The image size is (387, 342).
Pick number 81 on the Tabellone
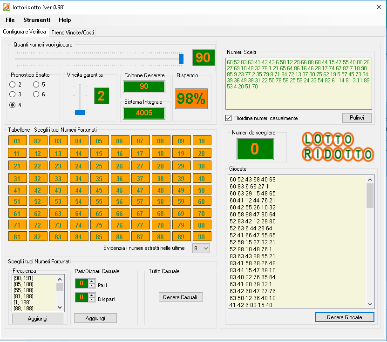(x=17, y=236)
